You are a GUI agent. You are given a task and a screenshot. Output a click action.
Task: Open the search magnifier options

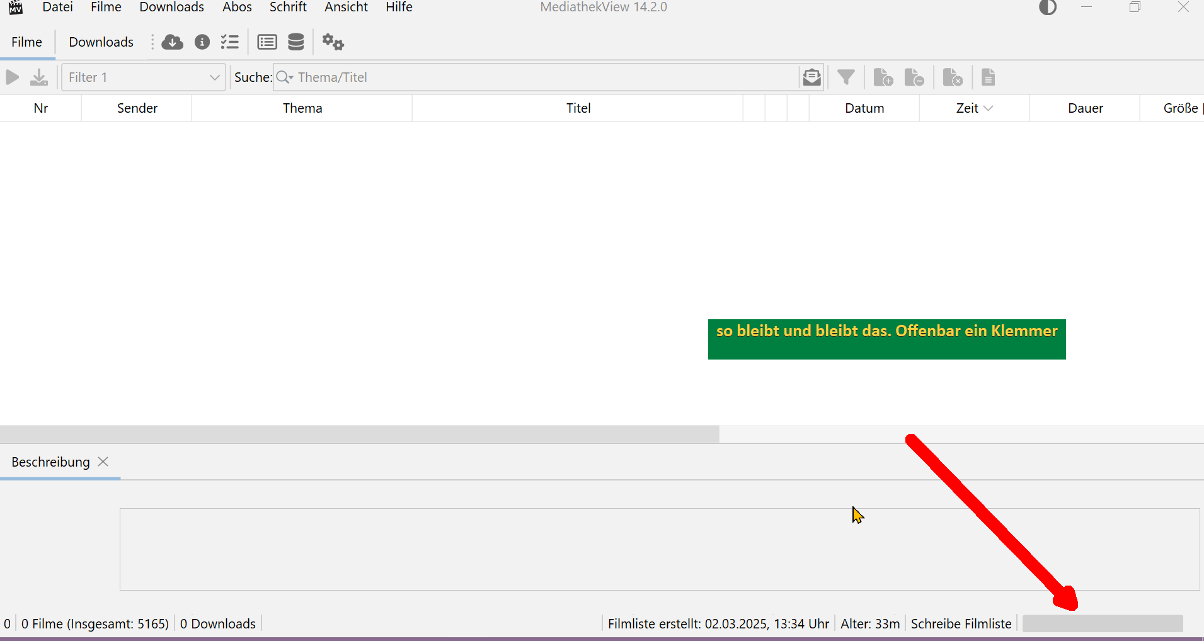coord(285,77)
